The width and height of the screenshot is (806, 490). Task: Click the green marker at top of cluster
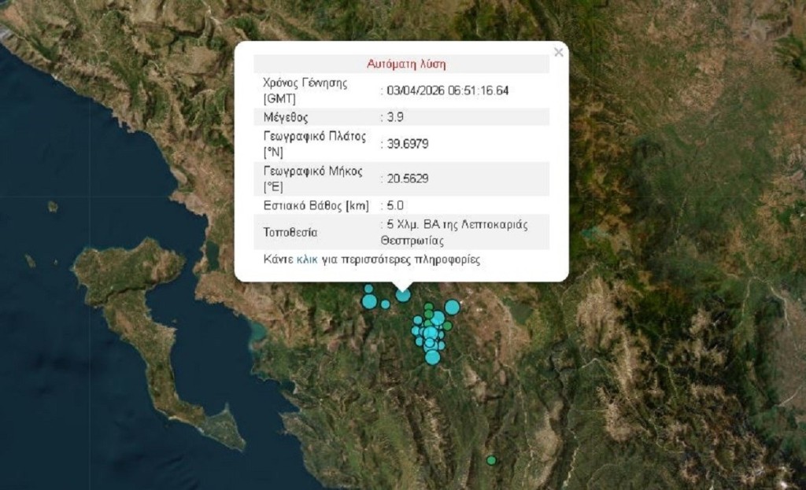[x=429, y=308]
